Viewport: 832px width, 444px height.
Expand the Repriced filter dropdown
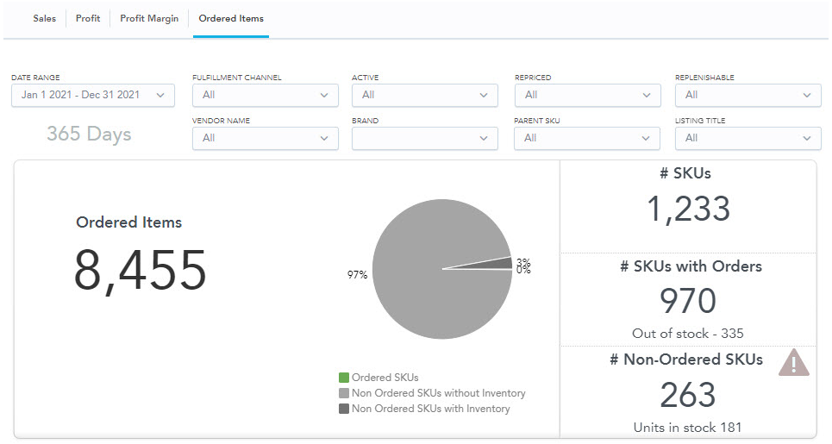tap(587, 96)
